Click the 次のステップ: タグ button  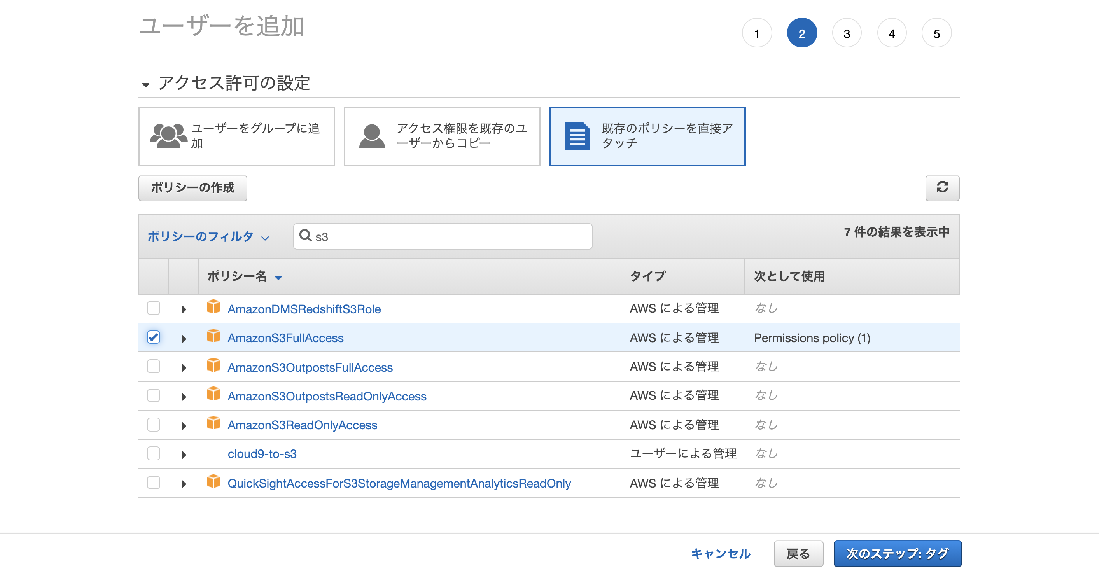(x=897, y=553)
